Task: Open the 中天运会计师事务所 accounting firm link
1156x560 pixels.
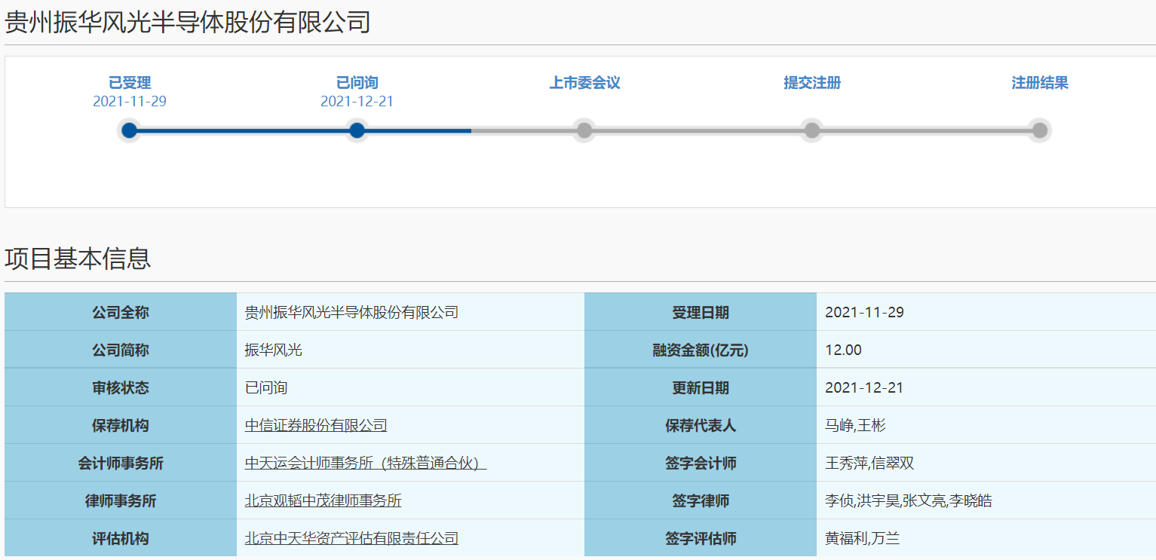Action: tap(365, 463)
